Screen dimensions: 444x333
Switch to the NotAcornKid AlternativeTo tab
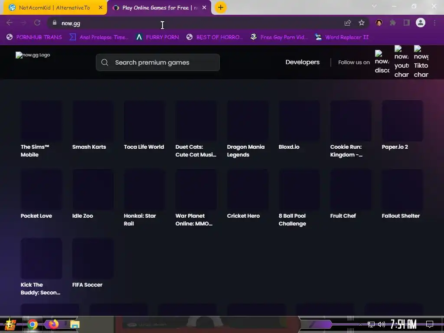click(x=54, y=8)
